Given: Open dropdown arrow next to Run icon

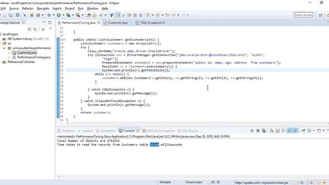Looking at the screenshot, I should tap(63, 15).
